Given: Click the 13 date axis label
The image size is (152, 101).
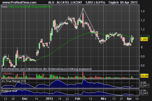Looking at the screenshot, I should point(114,99).
